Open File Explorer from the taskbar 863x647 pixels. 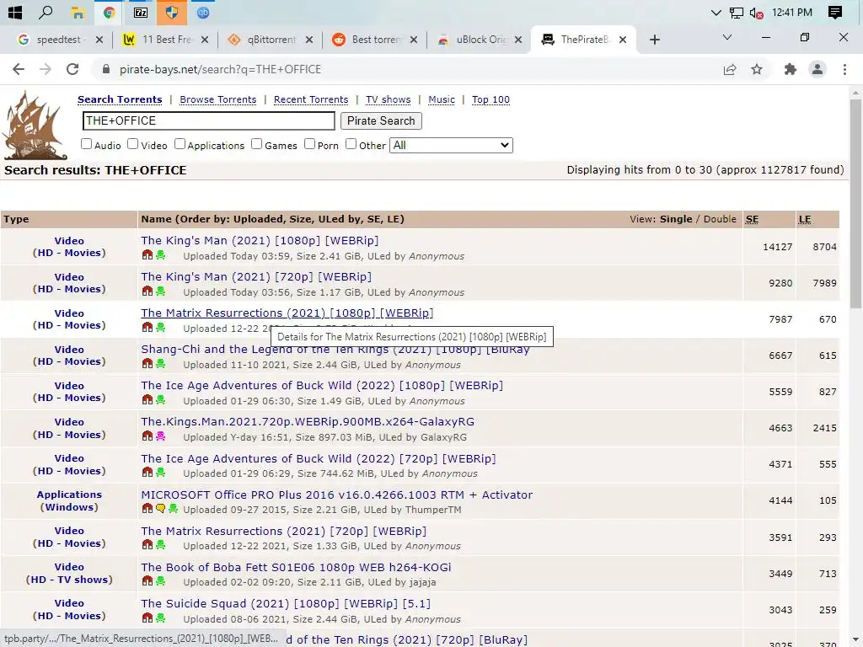78,12
